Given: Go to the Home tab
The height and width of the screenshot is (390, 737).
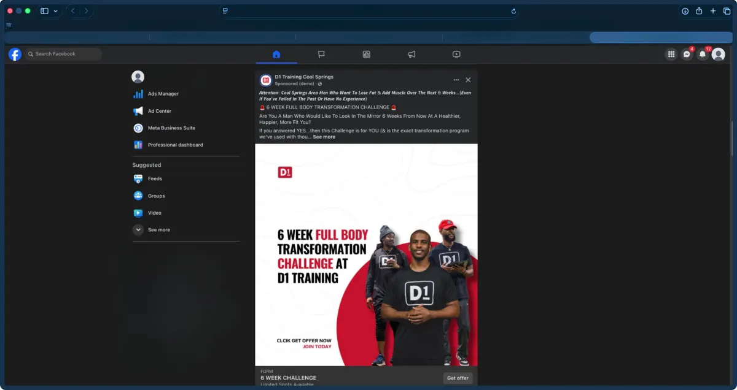Looking at the screenshot, I should 276,54.
